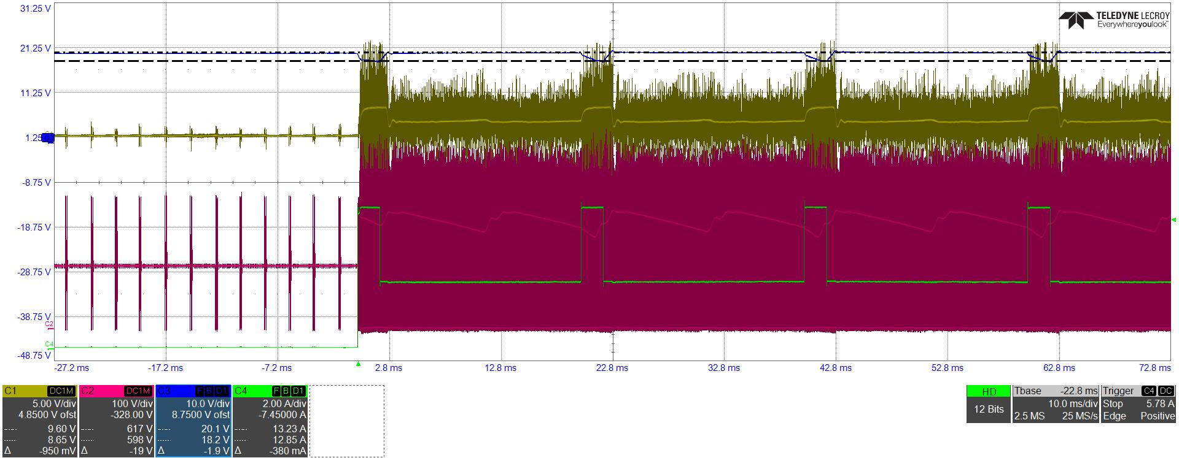Click the 100 V/div scale in C2
Image resolution: width=1179 pixels, height=458 pixels.
coord(132,404)
